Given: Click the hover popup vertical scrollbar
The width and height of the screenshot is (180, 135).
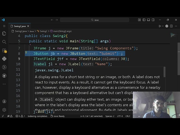Looking at the screenshot, I should [x=165, y=72].
